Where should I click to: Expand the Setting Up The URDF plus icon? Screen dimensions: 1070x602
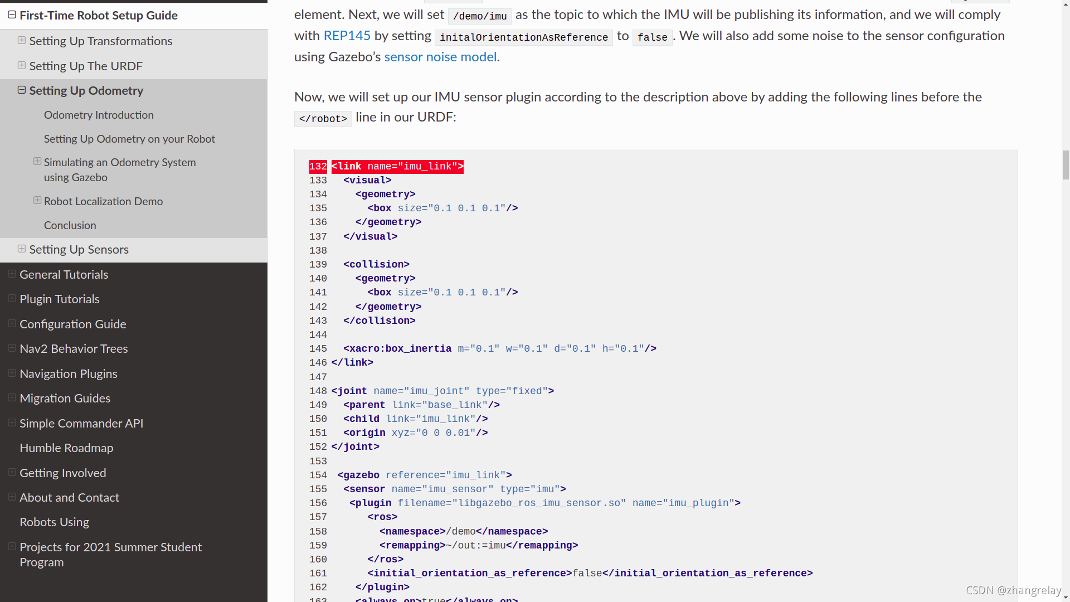pyautogui.click(x=22, y=65)
